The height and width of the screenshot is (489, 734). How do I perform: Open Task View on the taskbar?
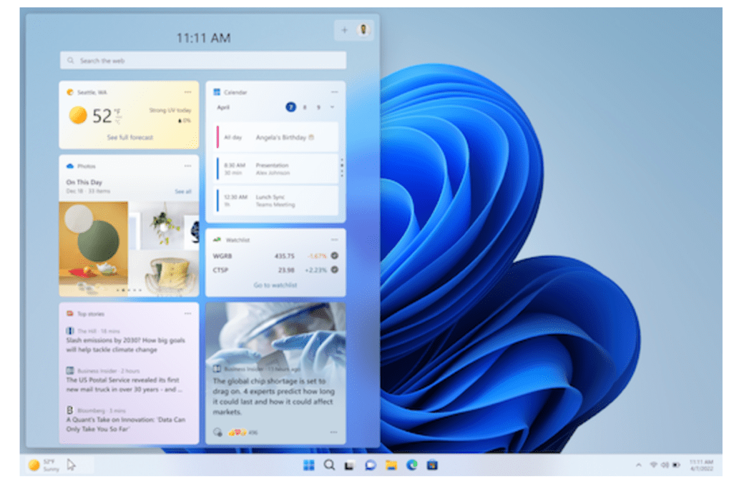(349, 465)
